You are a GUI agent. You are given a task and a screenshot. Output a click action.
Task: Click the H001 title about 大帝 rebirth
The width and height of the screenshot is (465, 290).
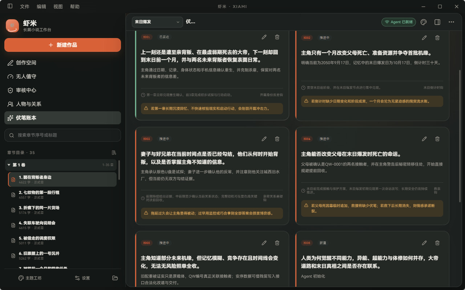(x=210, y=56)
